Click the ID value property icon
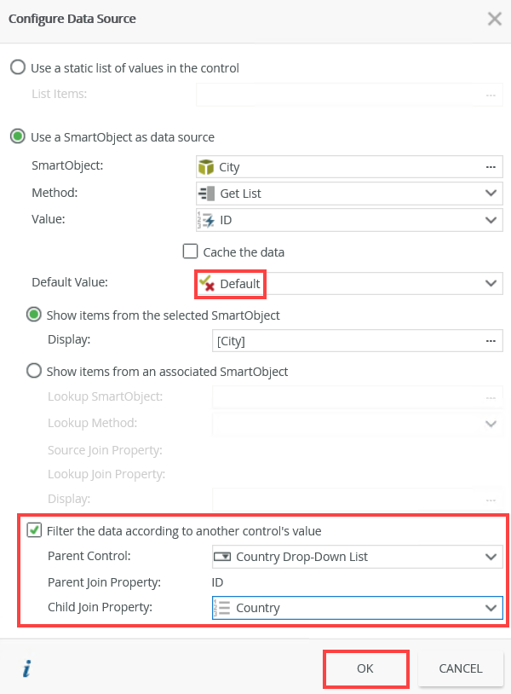511x694 pixels. coord(205,220)
